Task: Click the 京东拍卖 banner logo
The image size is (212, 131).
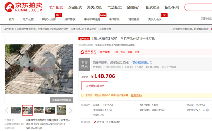Action: tap(88, 52)
